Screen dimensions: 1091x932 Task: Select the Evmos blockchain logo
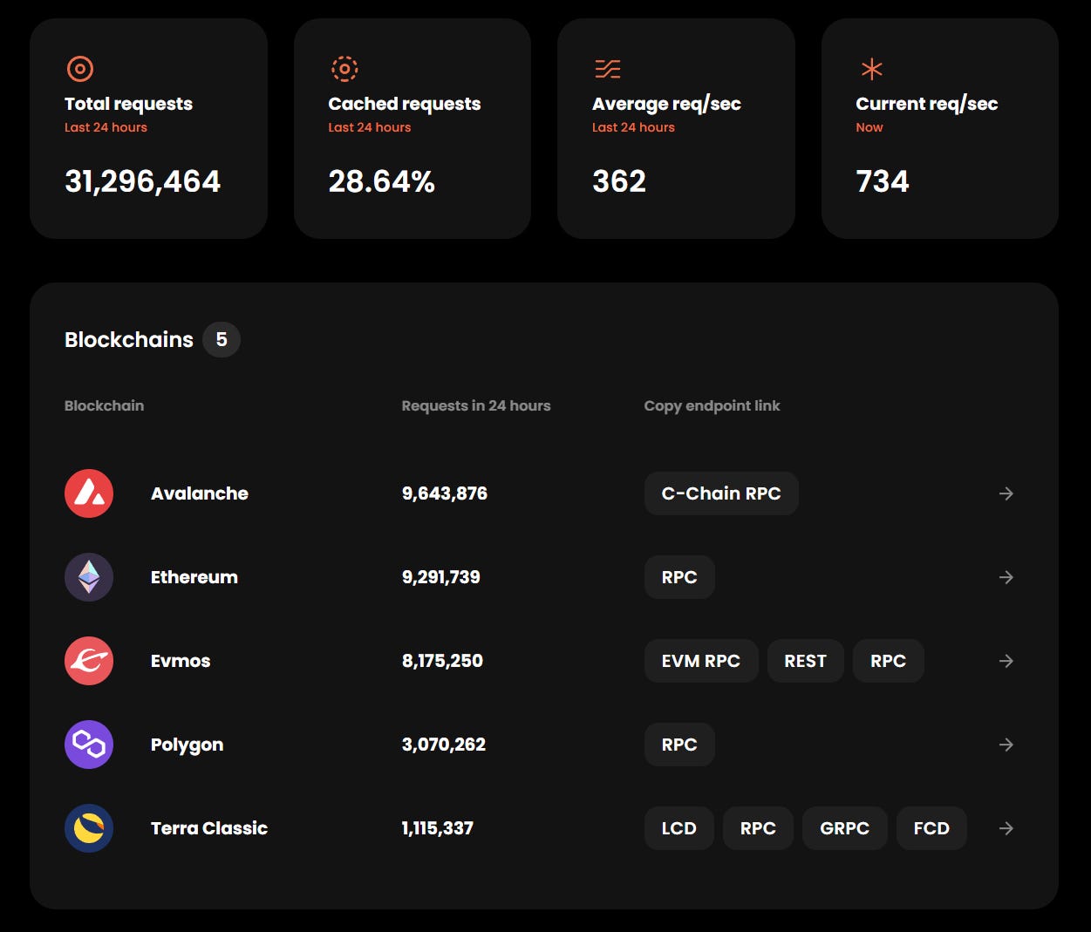click(88, 660)
